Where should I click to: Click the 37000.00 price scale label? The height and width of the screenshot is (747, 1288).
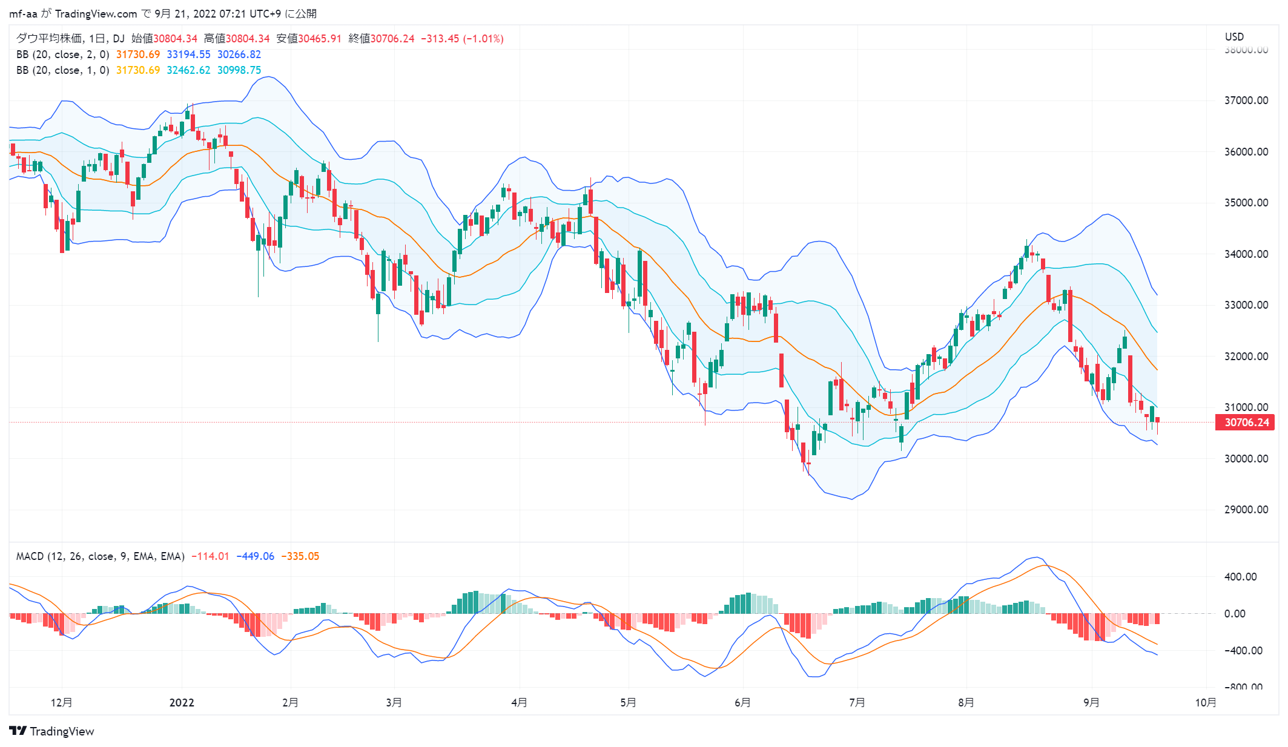pos(1246,100)
